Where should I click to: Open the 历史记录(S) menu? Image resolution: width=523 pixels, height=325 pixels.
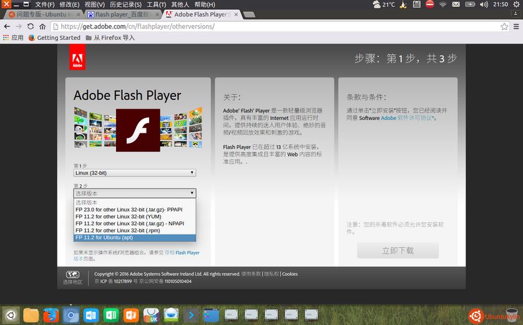pyautogui.click(x=125, y=4)
